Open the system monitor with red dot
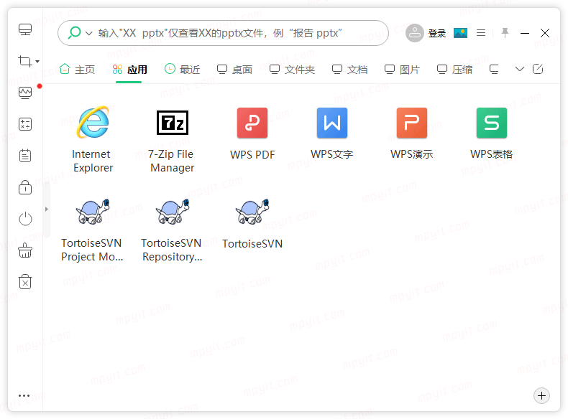 (25, 93)
